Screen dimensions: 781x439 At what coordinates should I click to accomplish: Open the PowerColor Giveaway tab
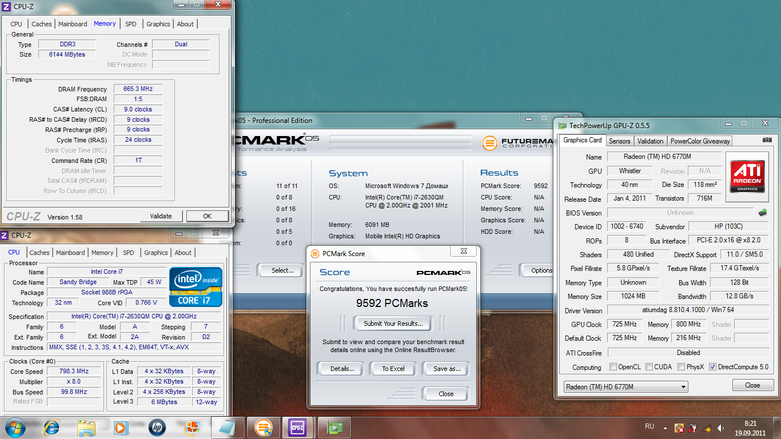[x=700, y=141]
